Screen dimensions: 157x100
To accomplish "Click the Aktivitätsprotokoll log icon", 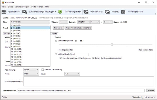I will (123, 12).
